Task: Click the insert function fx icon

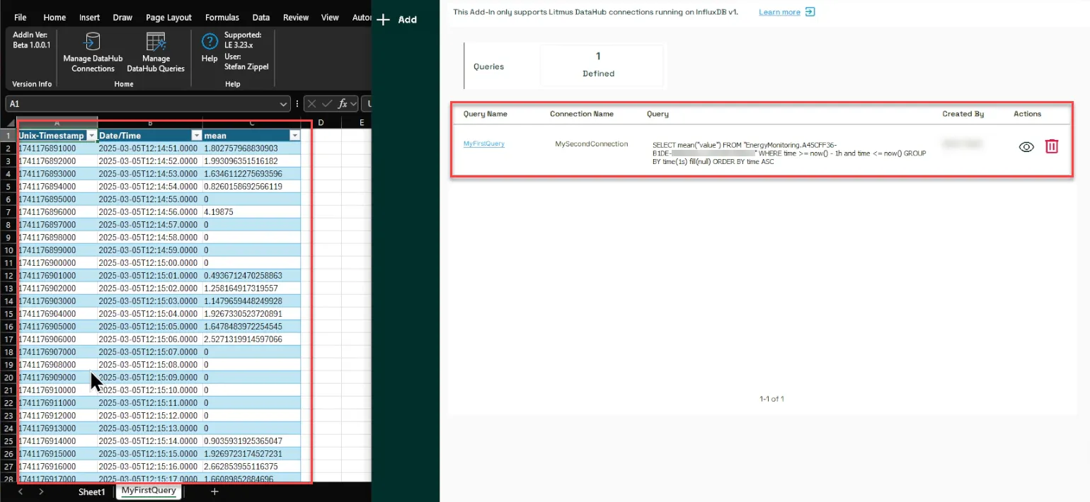Action: pyautogui.click(x=343, y=104)
